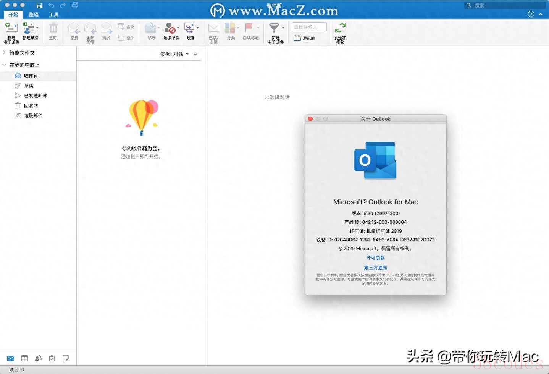
Task: Select the 已发送邮件 folder
Action: click(x=38, y=96)
